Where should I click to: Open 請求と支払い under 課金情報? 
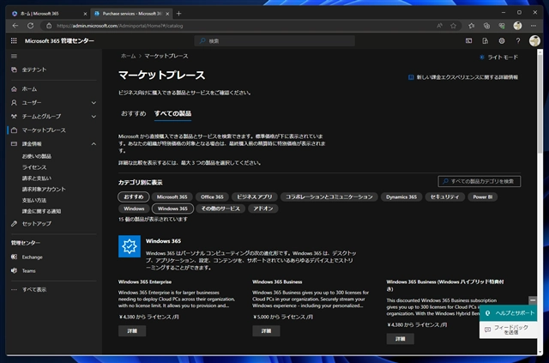coord(37,178)
